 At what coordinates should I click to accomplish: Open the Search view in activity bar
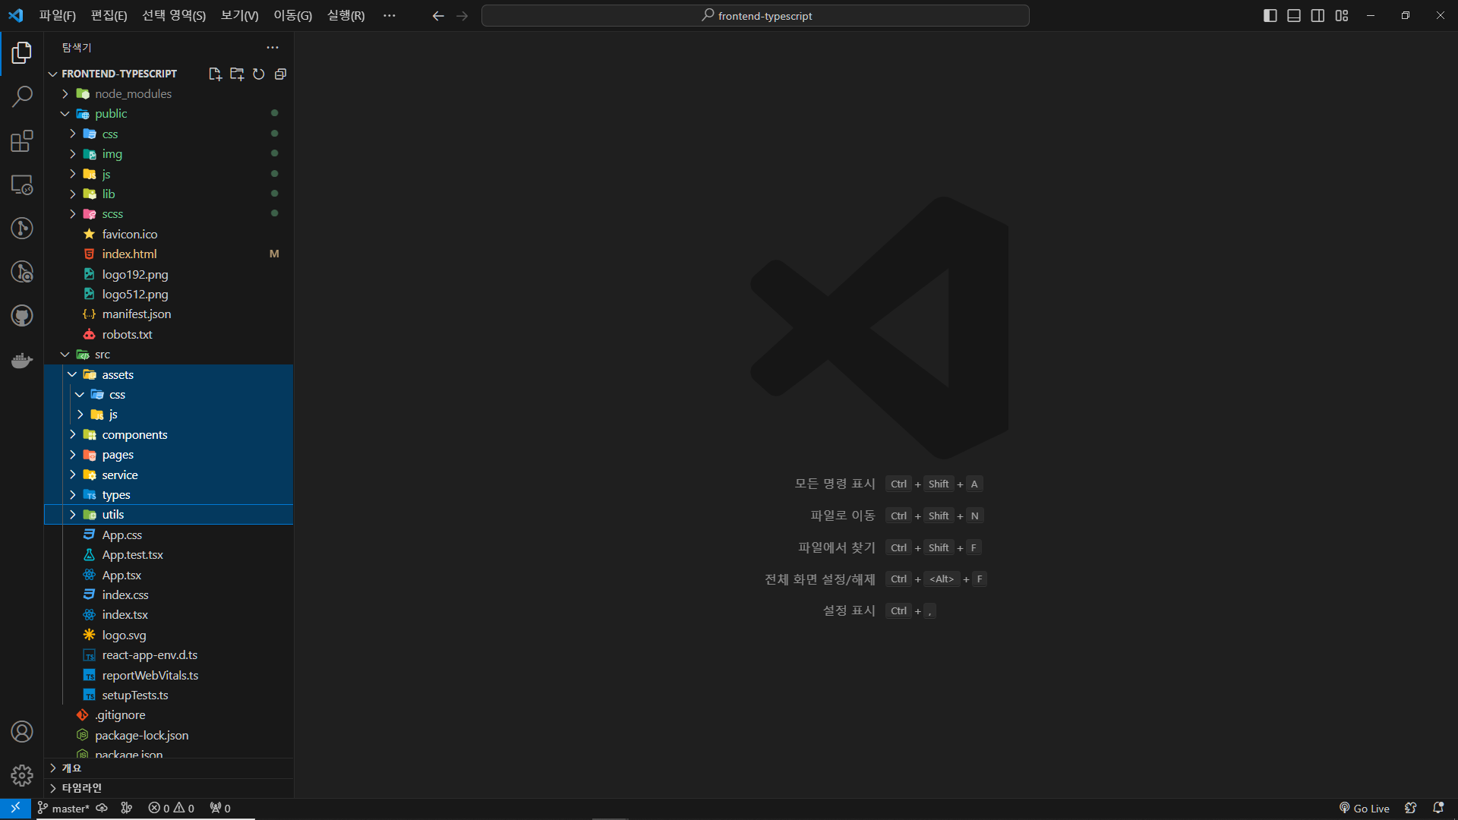22,96
